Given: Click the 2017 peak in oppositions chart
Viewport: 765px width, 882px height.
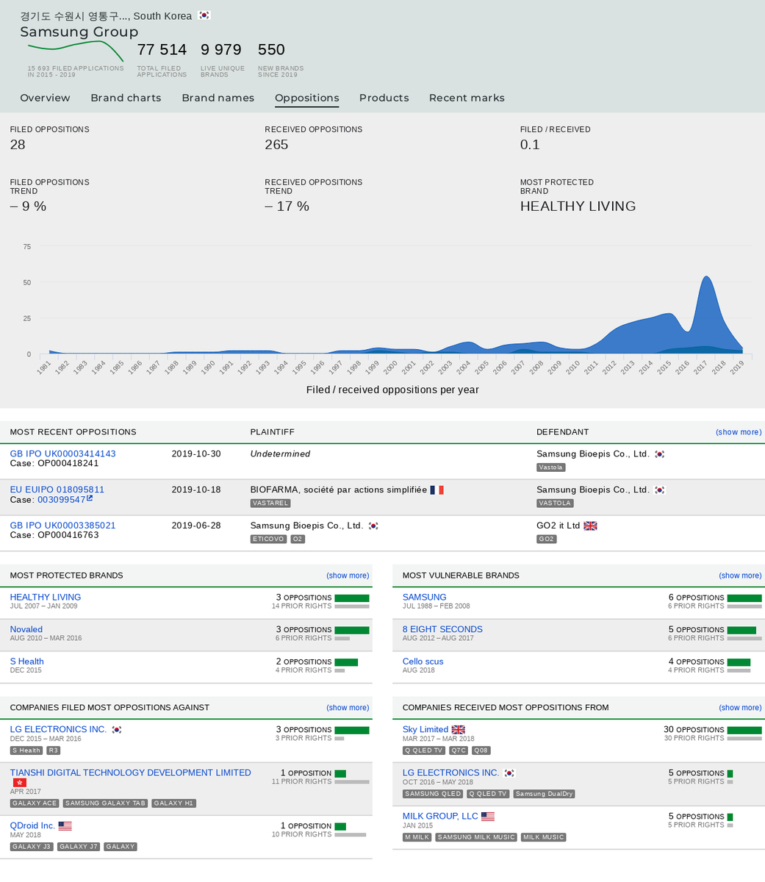Looking at the screenshot, I should pyautogui.click(x=706, y=278).
